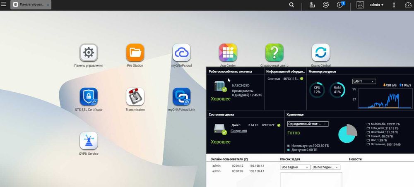This screenshot has height=187, width=414.
Task: Select Torrent folder entry in storage list
Action: 380,136
